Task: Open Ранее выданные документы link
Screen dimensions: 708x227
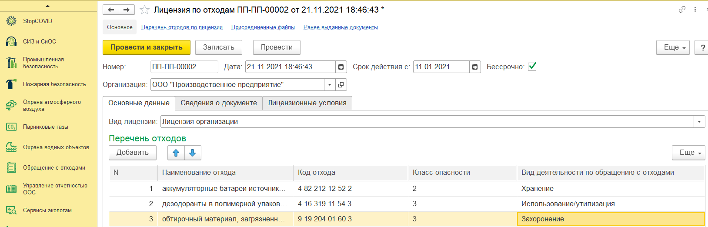Action: [x=341, y=27]
